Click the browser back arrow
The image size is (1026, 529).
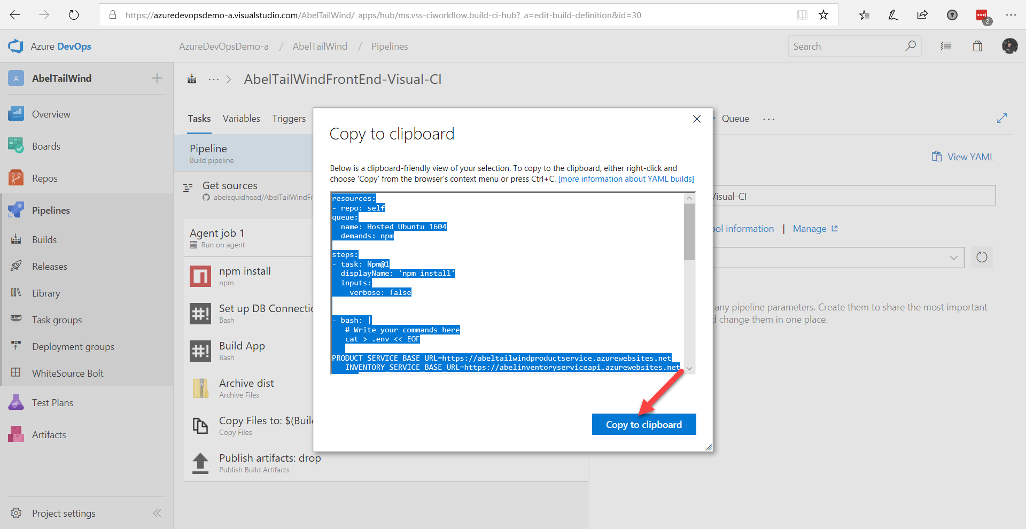point(15,15)
